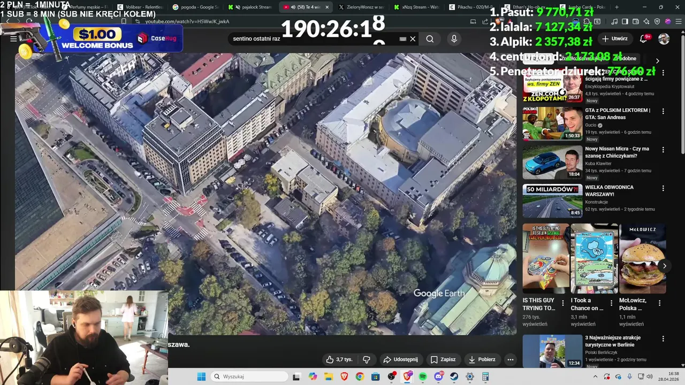
Task: Switch to the ZielonyWonsz X browser tab
Action: 361,7
